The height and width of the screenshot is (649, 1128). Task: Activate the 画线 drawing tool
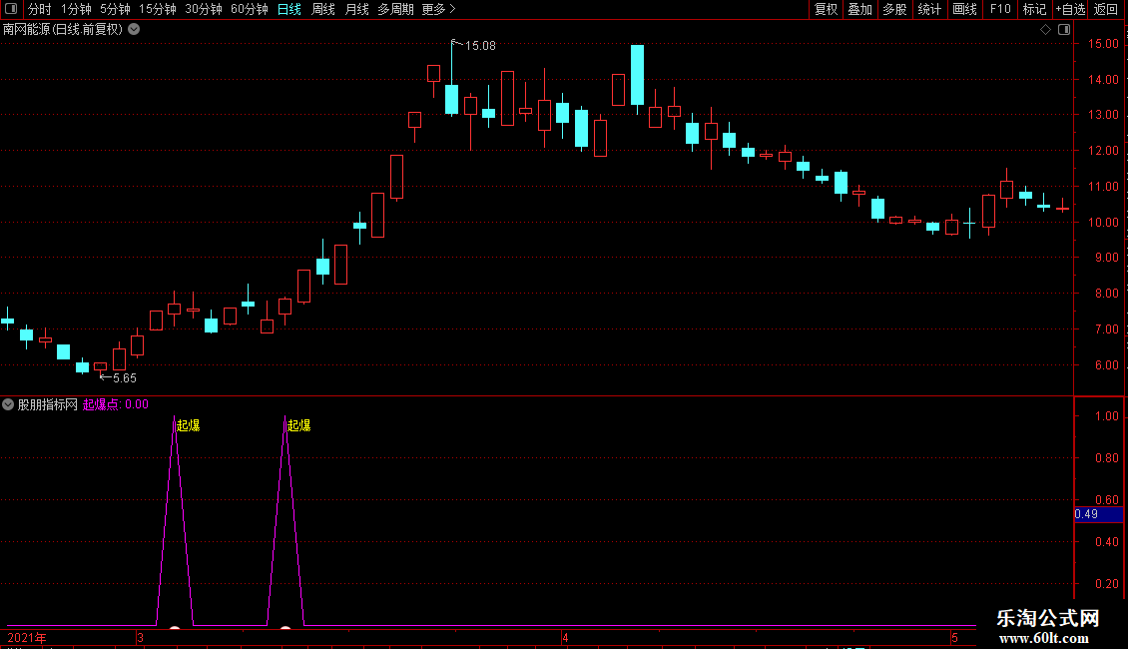[964, 9]
